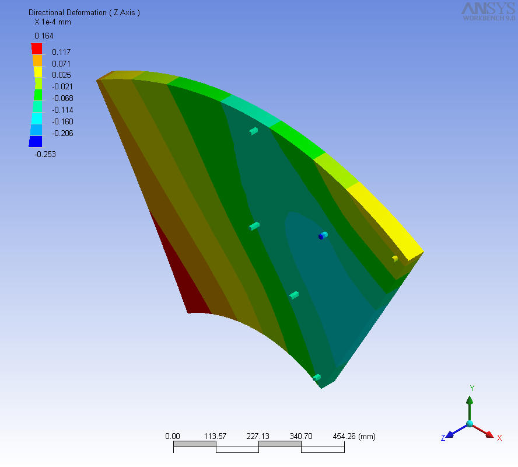518x467 pixels.
Task: Click the yellow legend color band
Action: (x=38, y=72)
